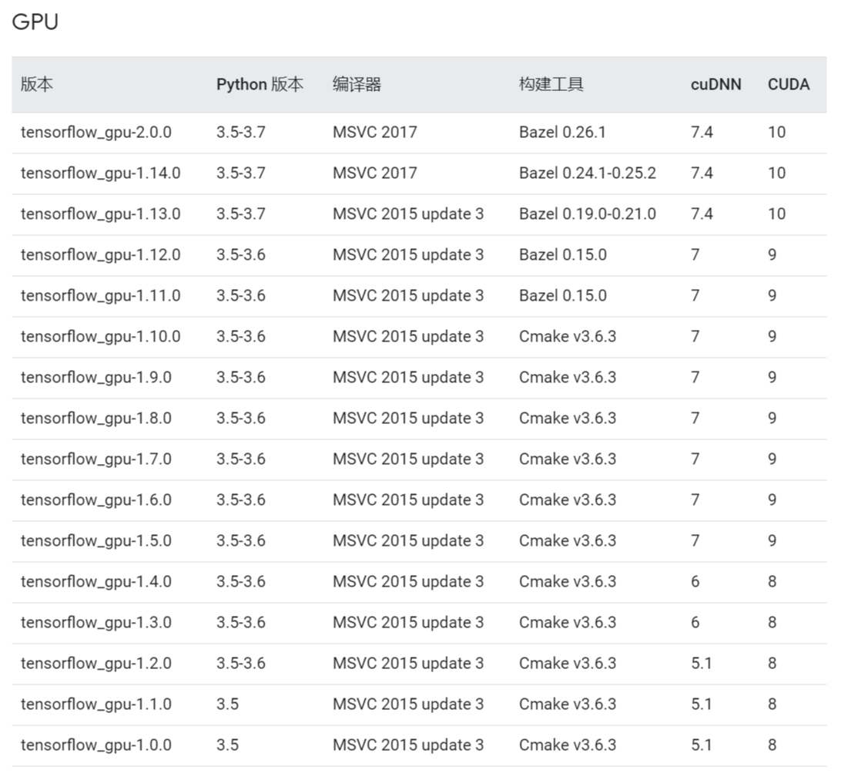Select the tensorflow_gpu-1.13.0 cell
The height and width of the screenshot is (777, 841).
[101, 214]
